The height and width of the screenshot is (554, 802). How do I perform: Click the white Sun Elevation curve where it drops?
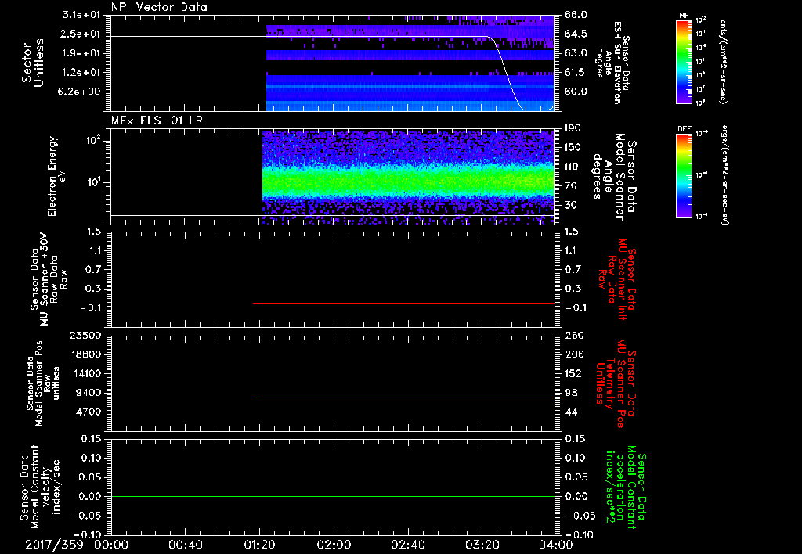pos(505,72)
